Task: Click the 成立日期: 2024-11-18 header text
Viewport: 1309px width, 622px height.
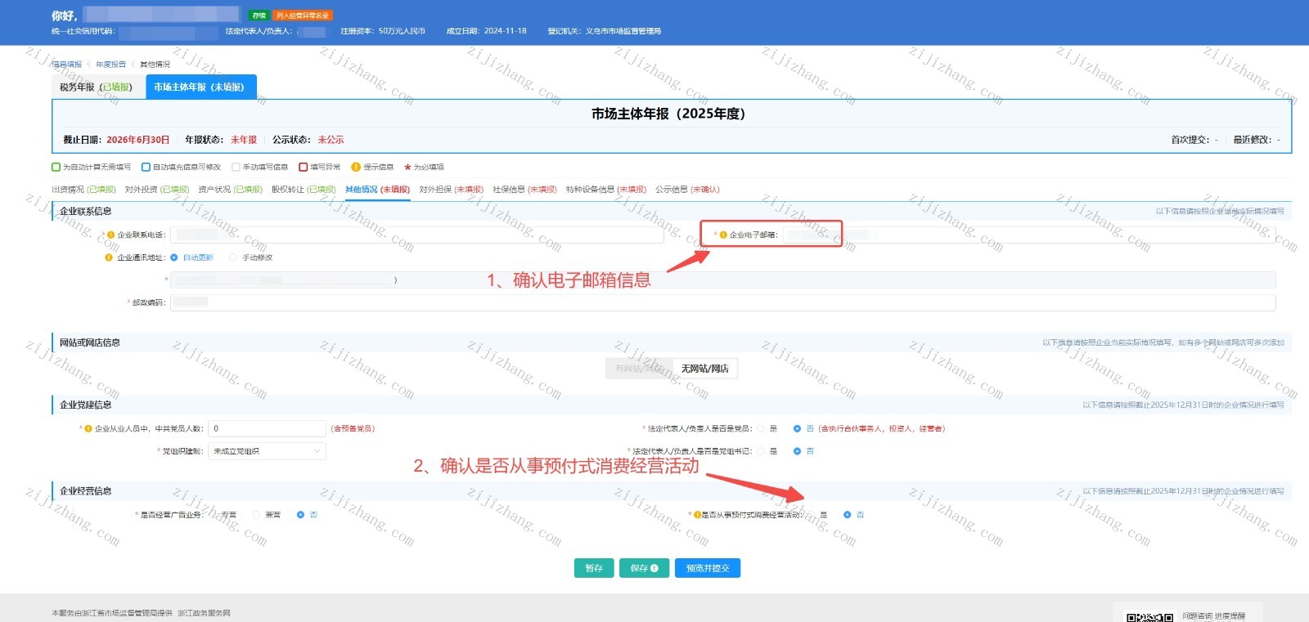Action: [x=487, y=31]
